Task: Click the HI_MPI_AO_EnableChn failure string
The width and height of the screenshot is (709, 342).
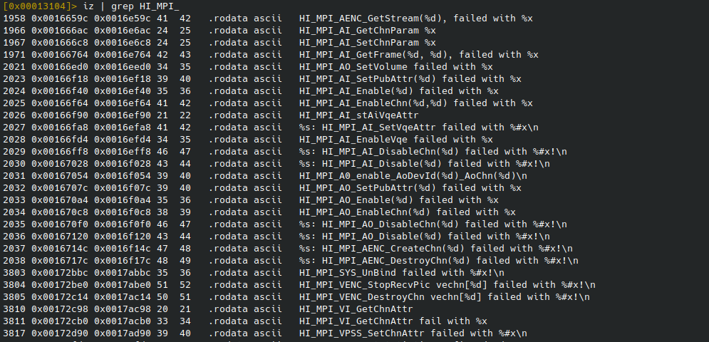Action: [x=407, y=212]
